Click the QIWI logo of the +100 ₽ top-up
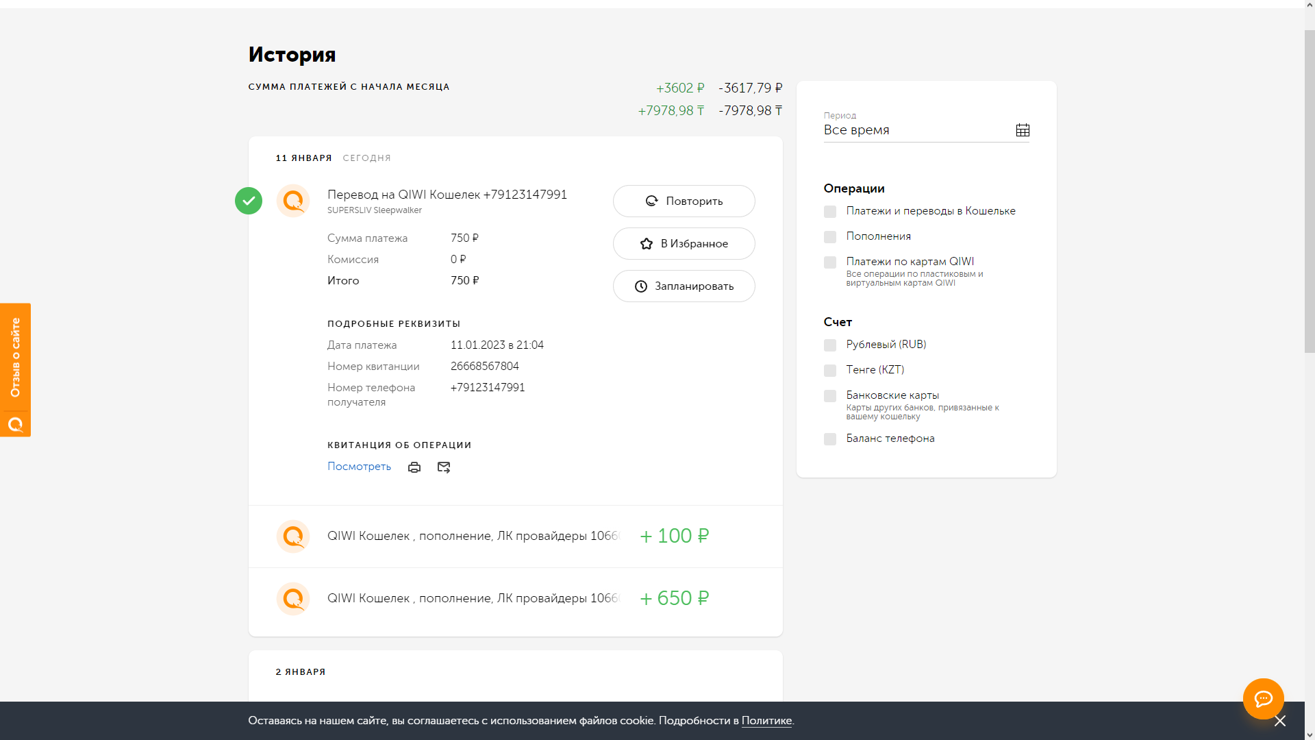 293,536
